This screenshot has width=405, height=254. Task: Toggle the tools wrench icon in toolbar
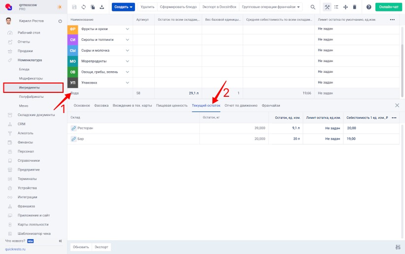coord(327,7)
